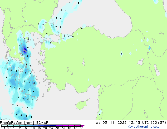Click the legend swatch between 15 and 20
Viewport: 167px width, 129px height.
[x=41, y=126]
